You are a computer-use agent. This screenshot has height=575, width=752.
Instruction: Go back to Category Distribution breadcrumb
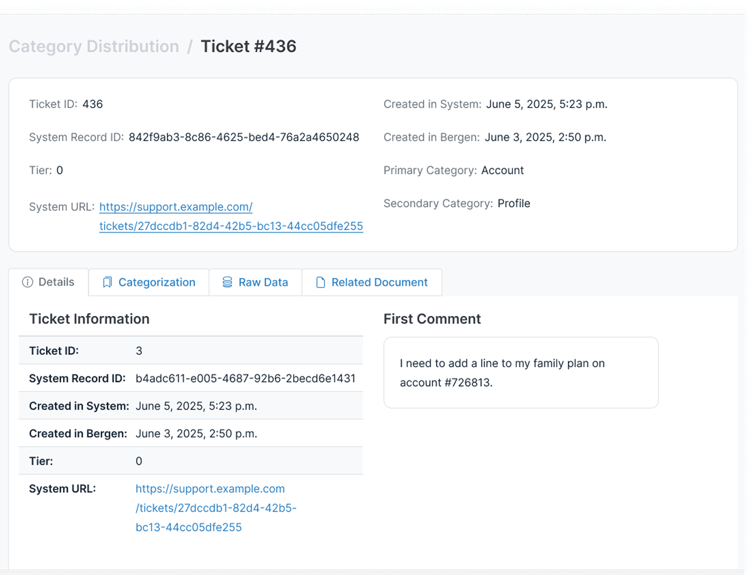click(x=94, y=46)
